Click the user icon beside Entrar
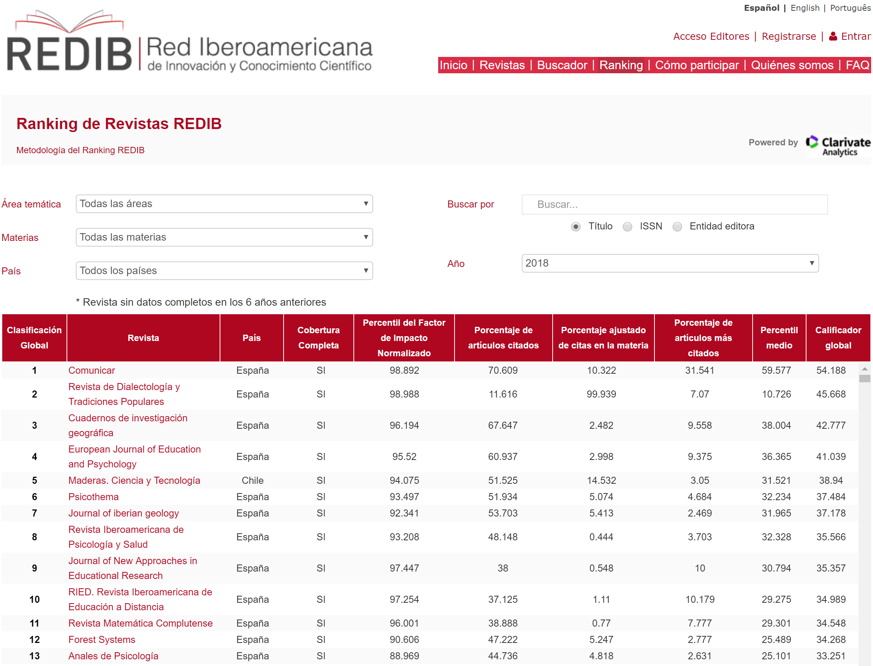This screenshot has height=666, width=873. click(x=833, y=36)
